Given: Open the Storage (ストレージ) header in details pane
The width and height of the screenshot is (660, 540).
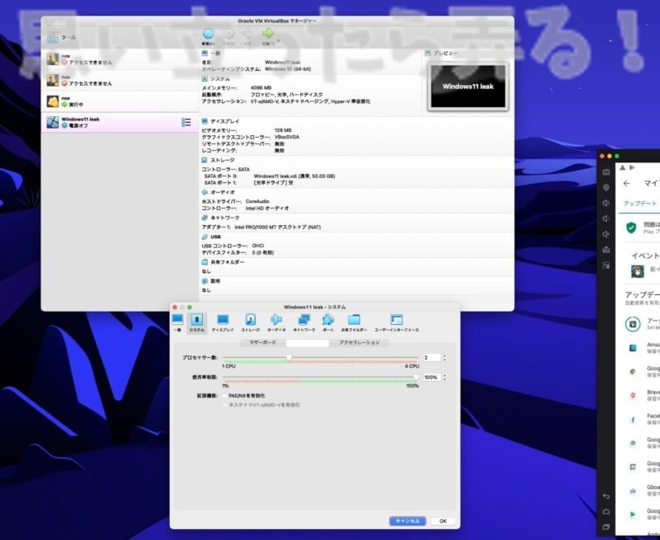Looking at the screenshot, I should click(218, 160).
